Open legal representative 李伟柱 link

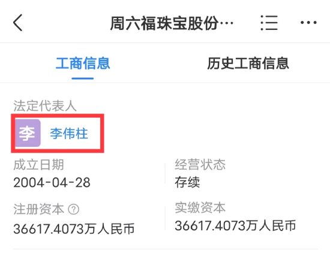69,133
